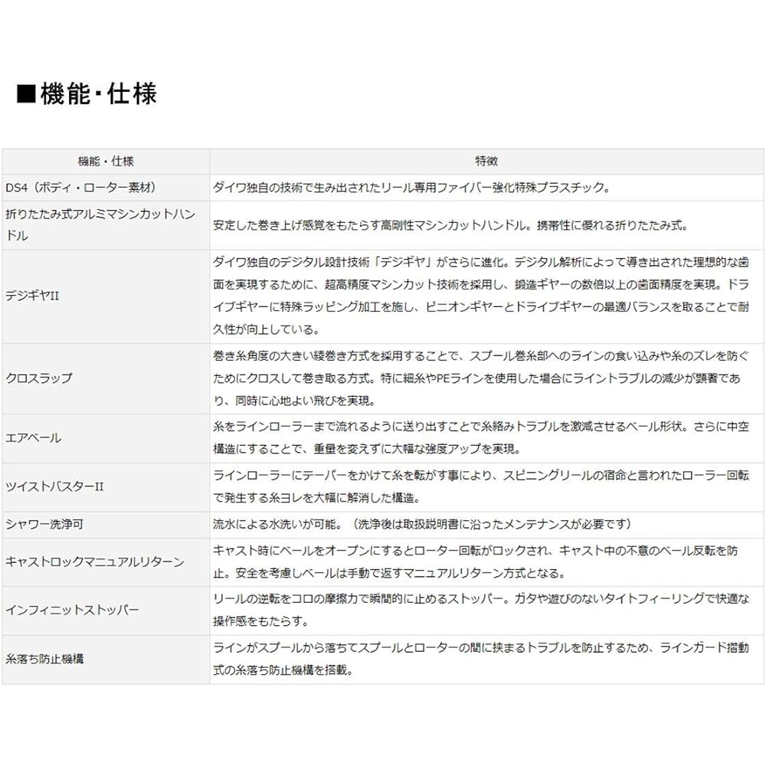Select the DS4（ボディ・ローター素材）row label
The width and height of the screenshot is (766, 766).
pos(81,188)
